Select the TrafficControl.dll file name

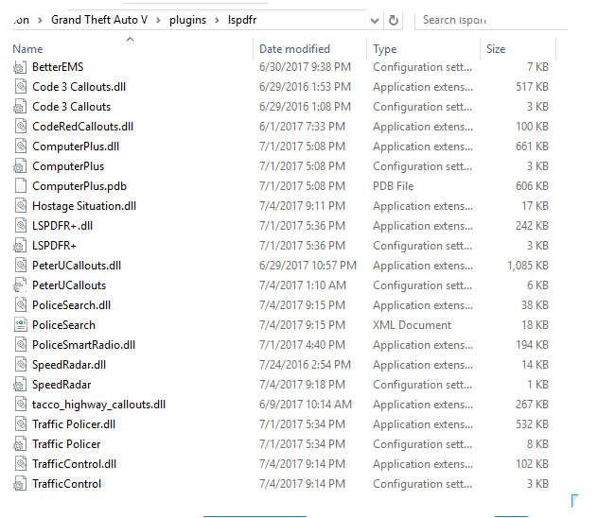[75, 464]
